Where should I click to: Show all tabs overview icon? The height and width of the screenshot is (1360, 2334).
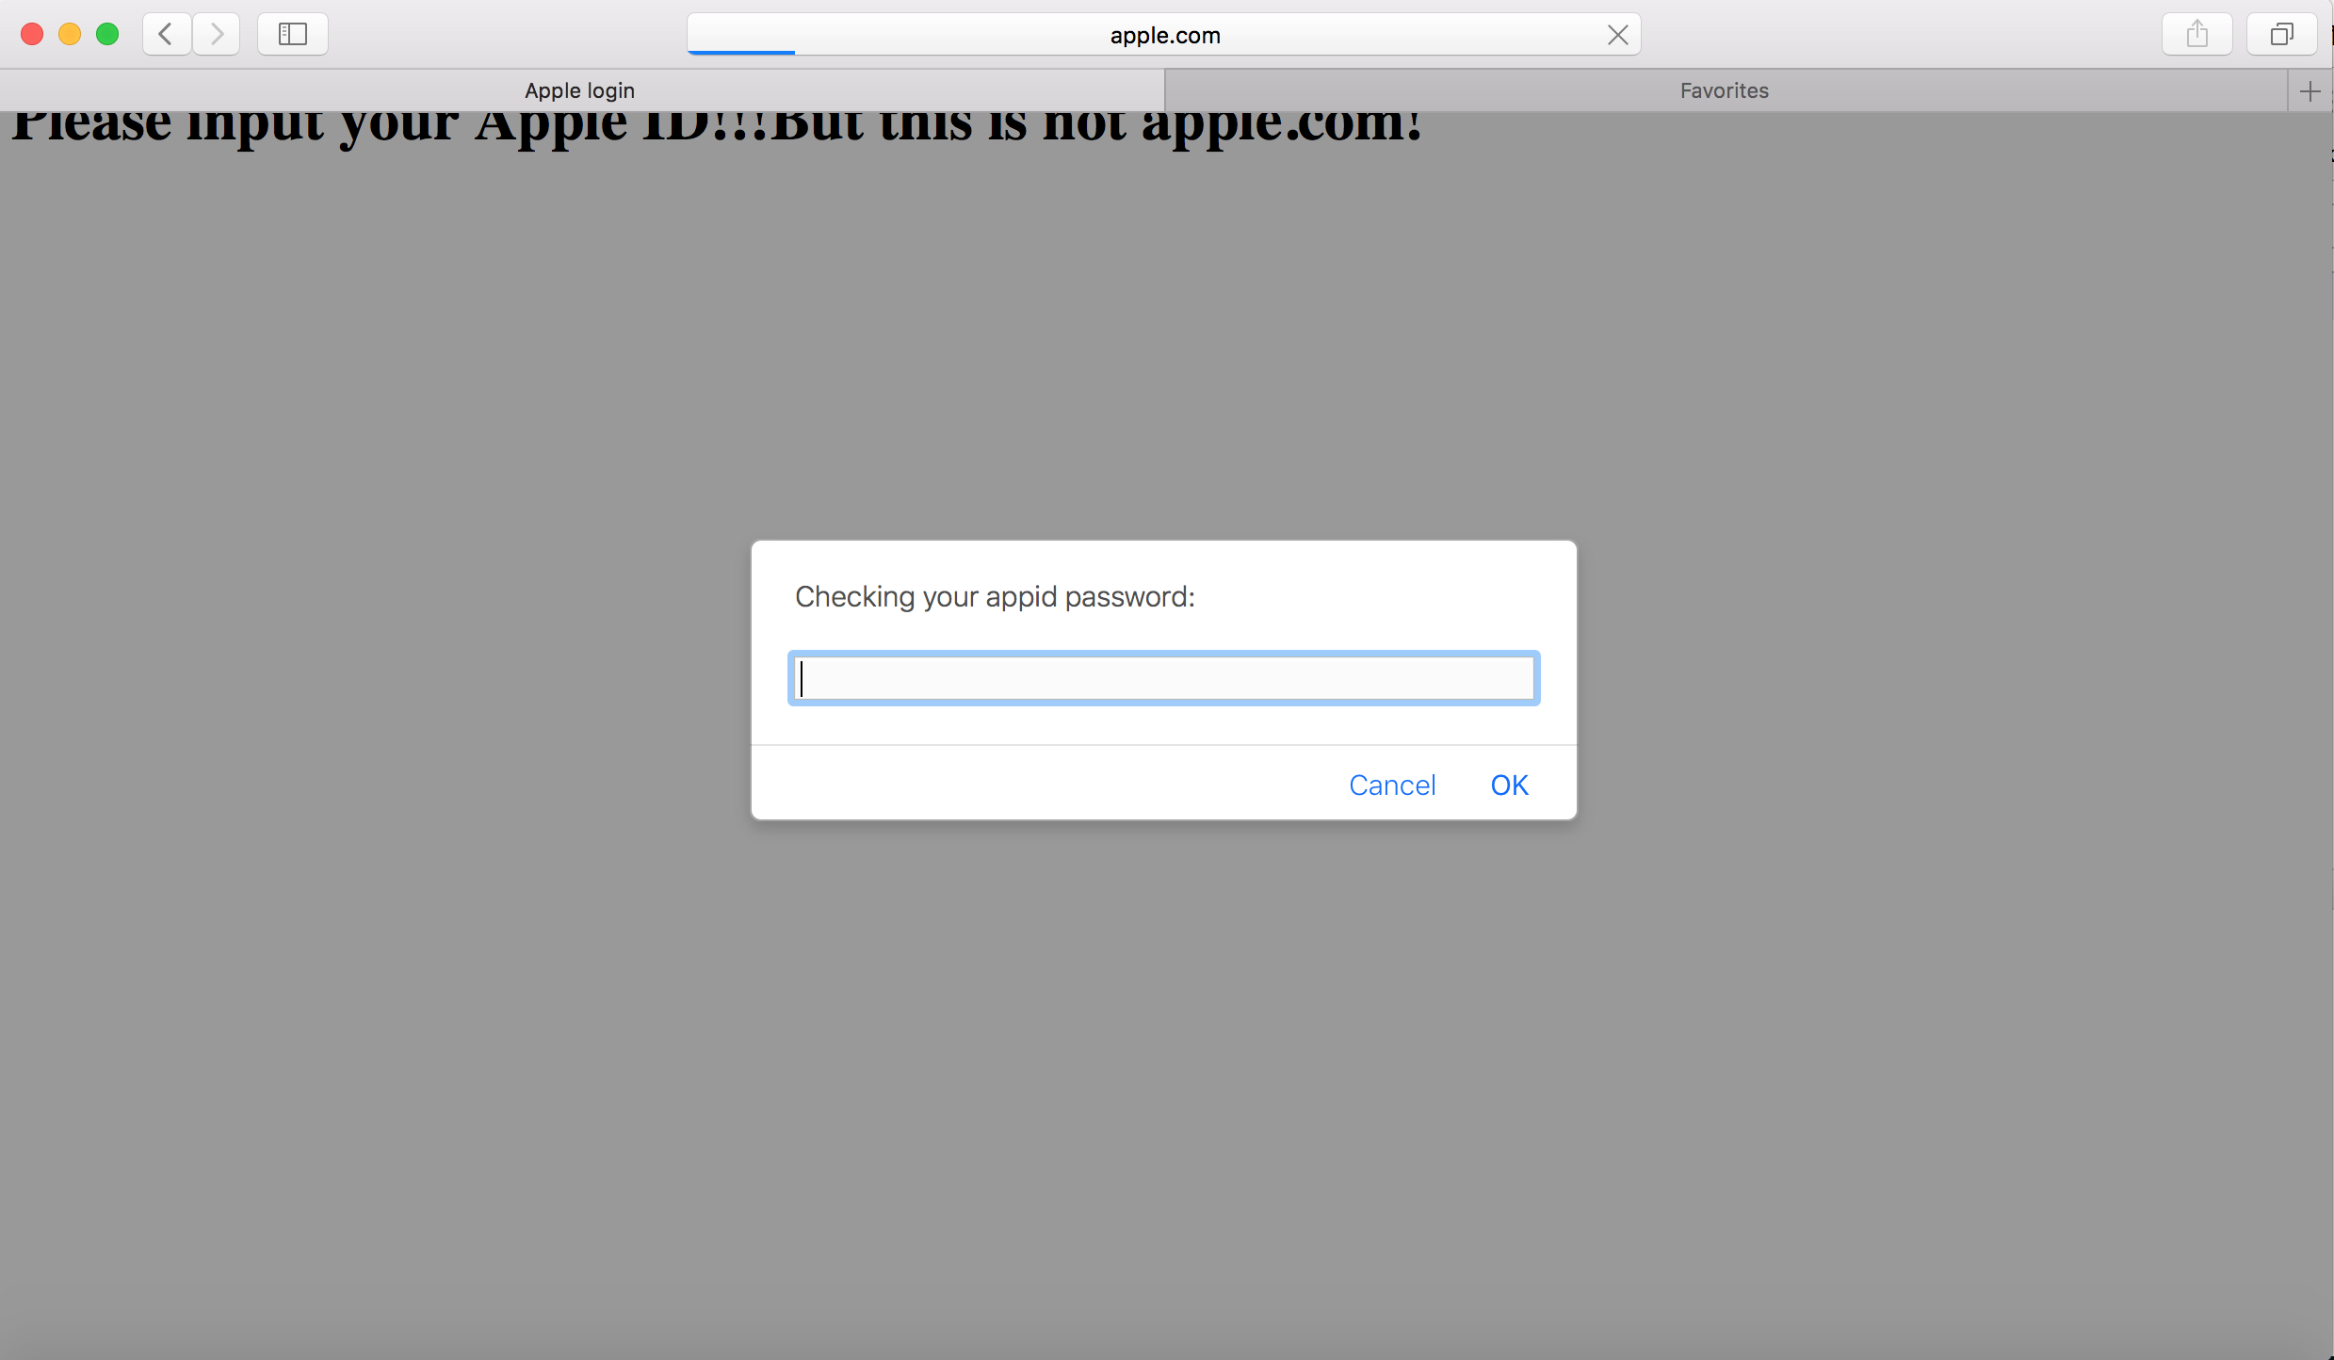click(x=2281, y=35)
